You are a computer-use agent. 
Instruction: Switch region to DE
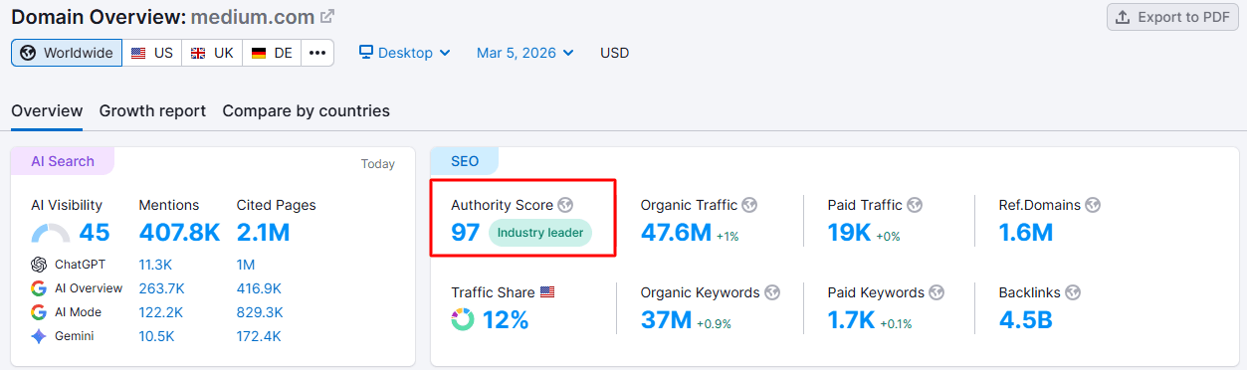(272, 53)
